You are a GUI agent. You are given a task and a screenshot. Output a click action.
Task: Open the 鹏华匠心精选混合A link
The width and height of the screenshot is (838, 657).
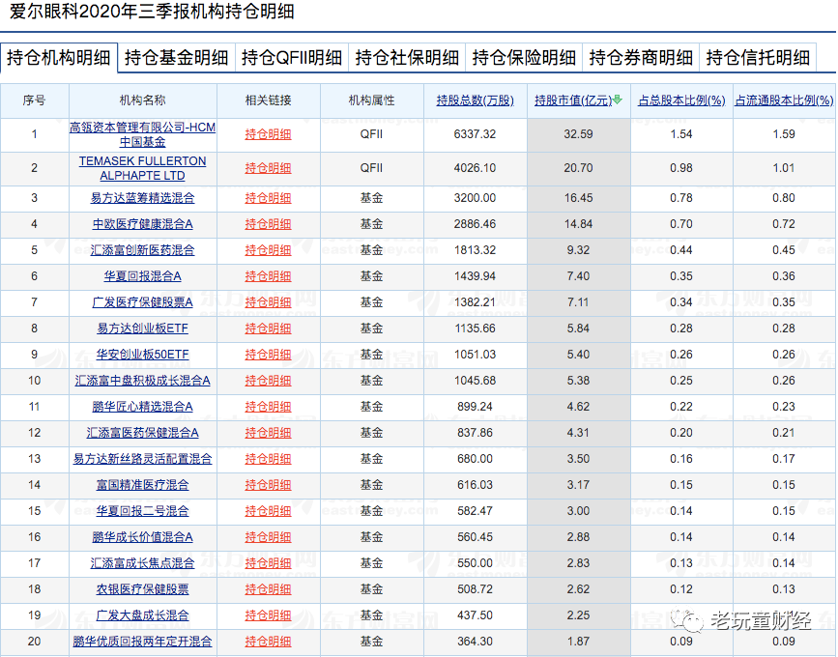click(143, 407)
